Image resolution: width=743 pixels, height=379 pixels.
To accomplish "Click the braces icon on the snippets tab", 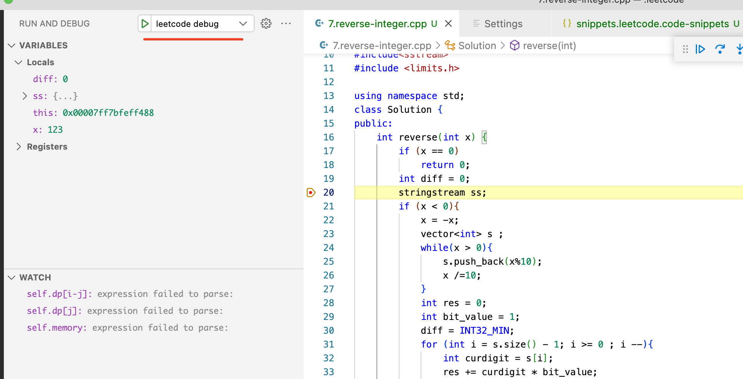I will (x=567, y=23).
